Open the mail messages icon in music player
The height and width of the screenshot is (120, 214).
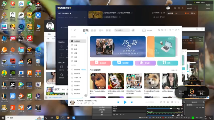162,30
